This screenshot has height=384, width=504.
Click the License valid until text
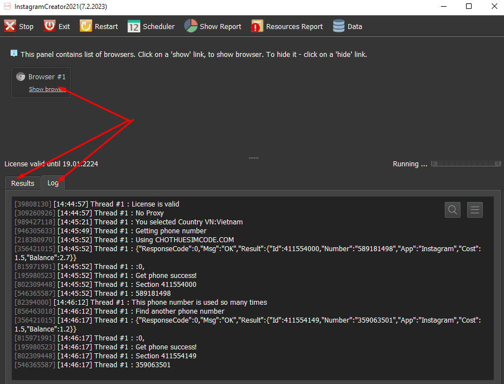click(x=51, y=164)
